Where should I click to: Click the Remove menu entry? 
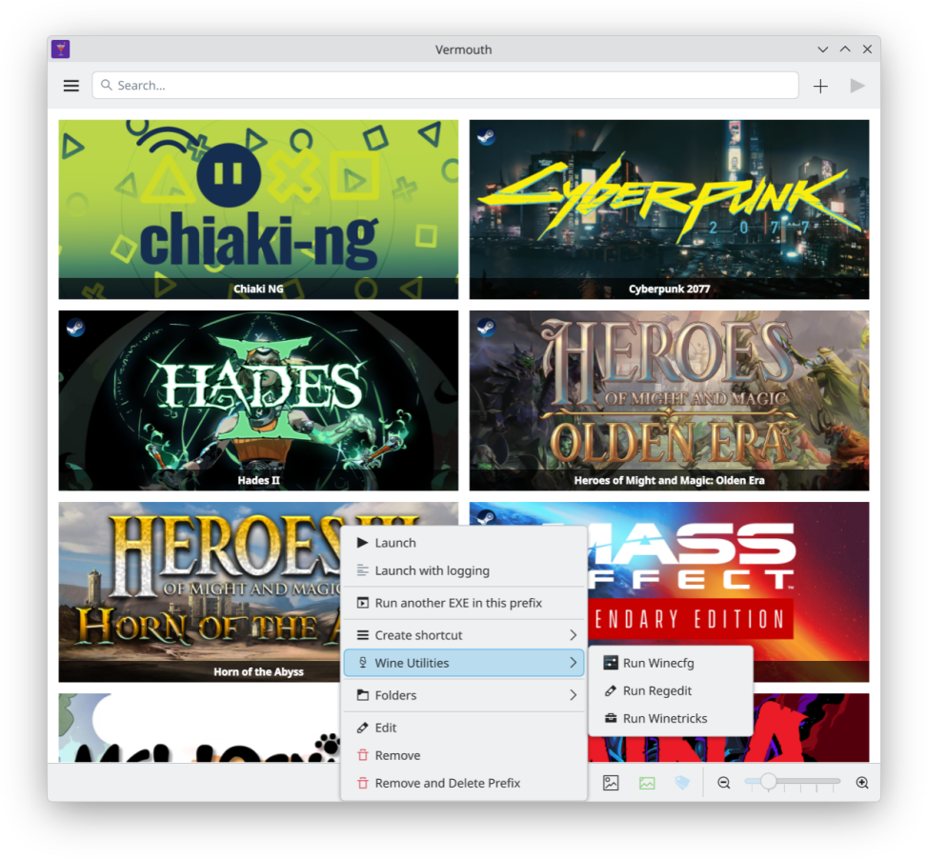coord(464,755)
